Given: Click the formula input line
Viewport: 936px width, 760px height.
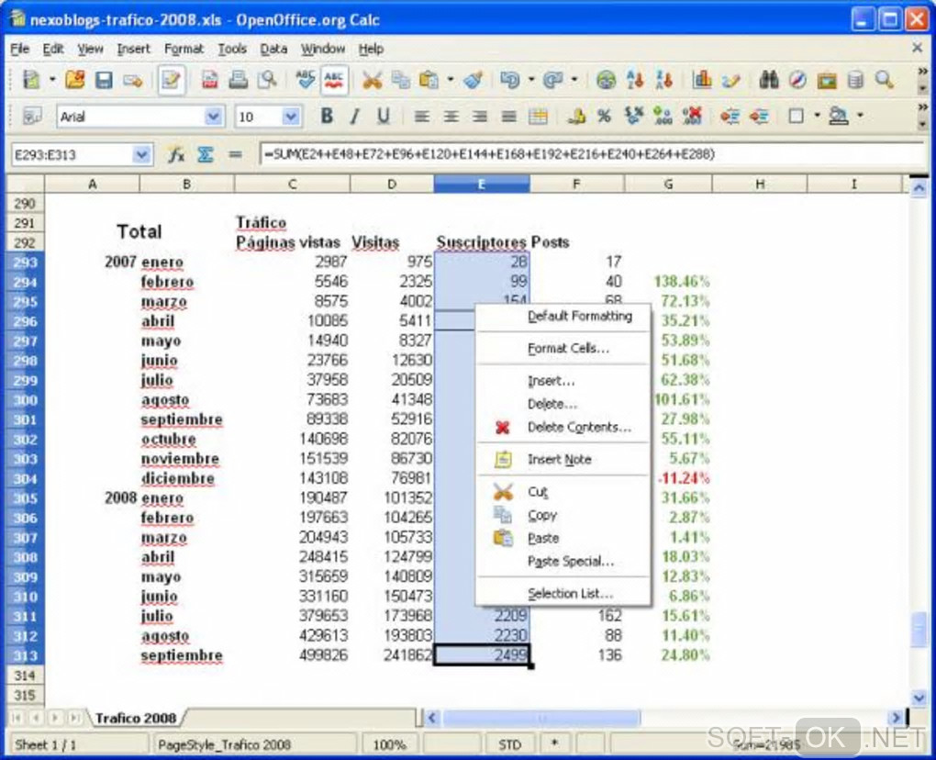Looking at the screenshot, I should coord(591,154).
